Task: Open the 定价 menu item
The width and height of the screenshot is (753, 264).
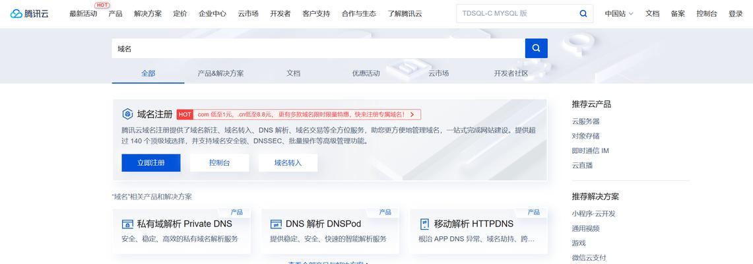Action: [180, 13]
